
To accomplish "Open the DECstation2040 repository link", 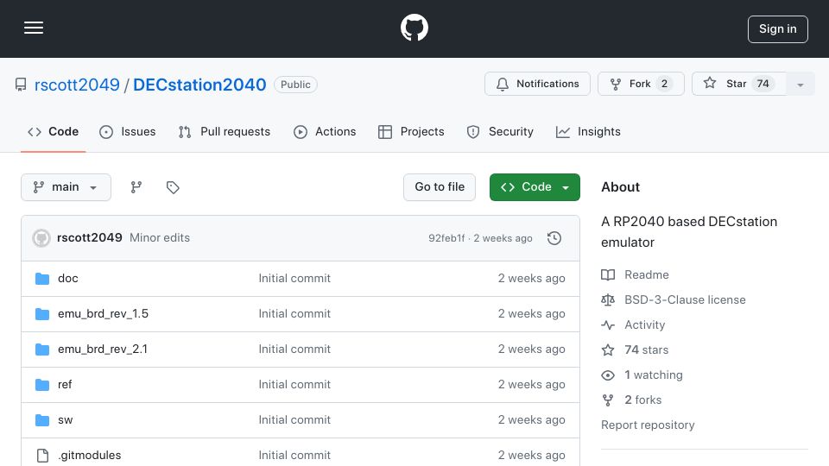I will pos(199,85).
